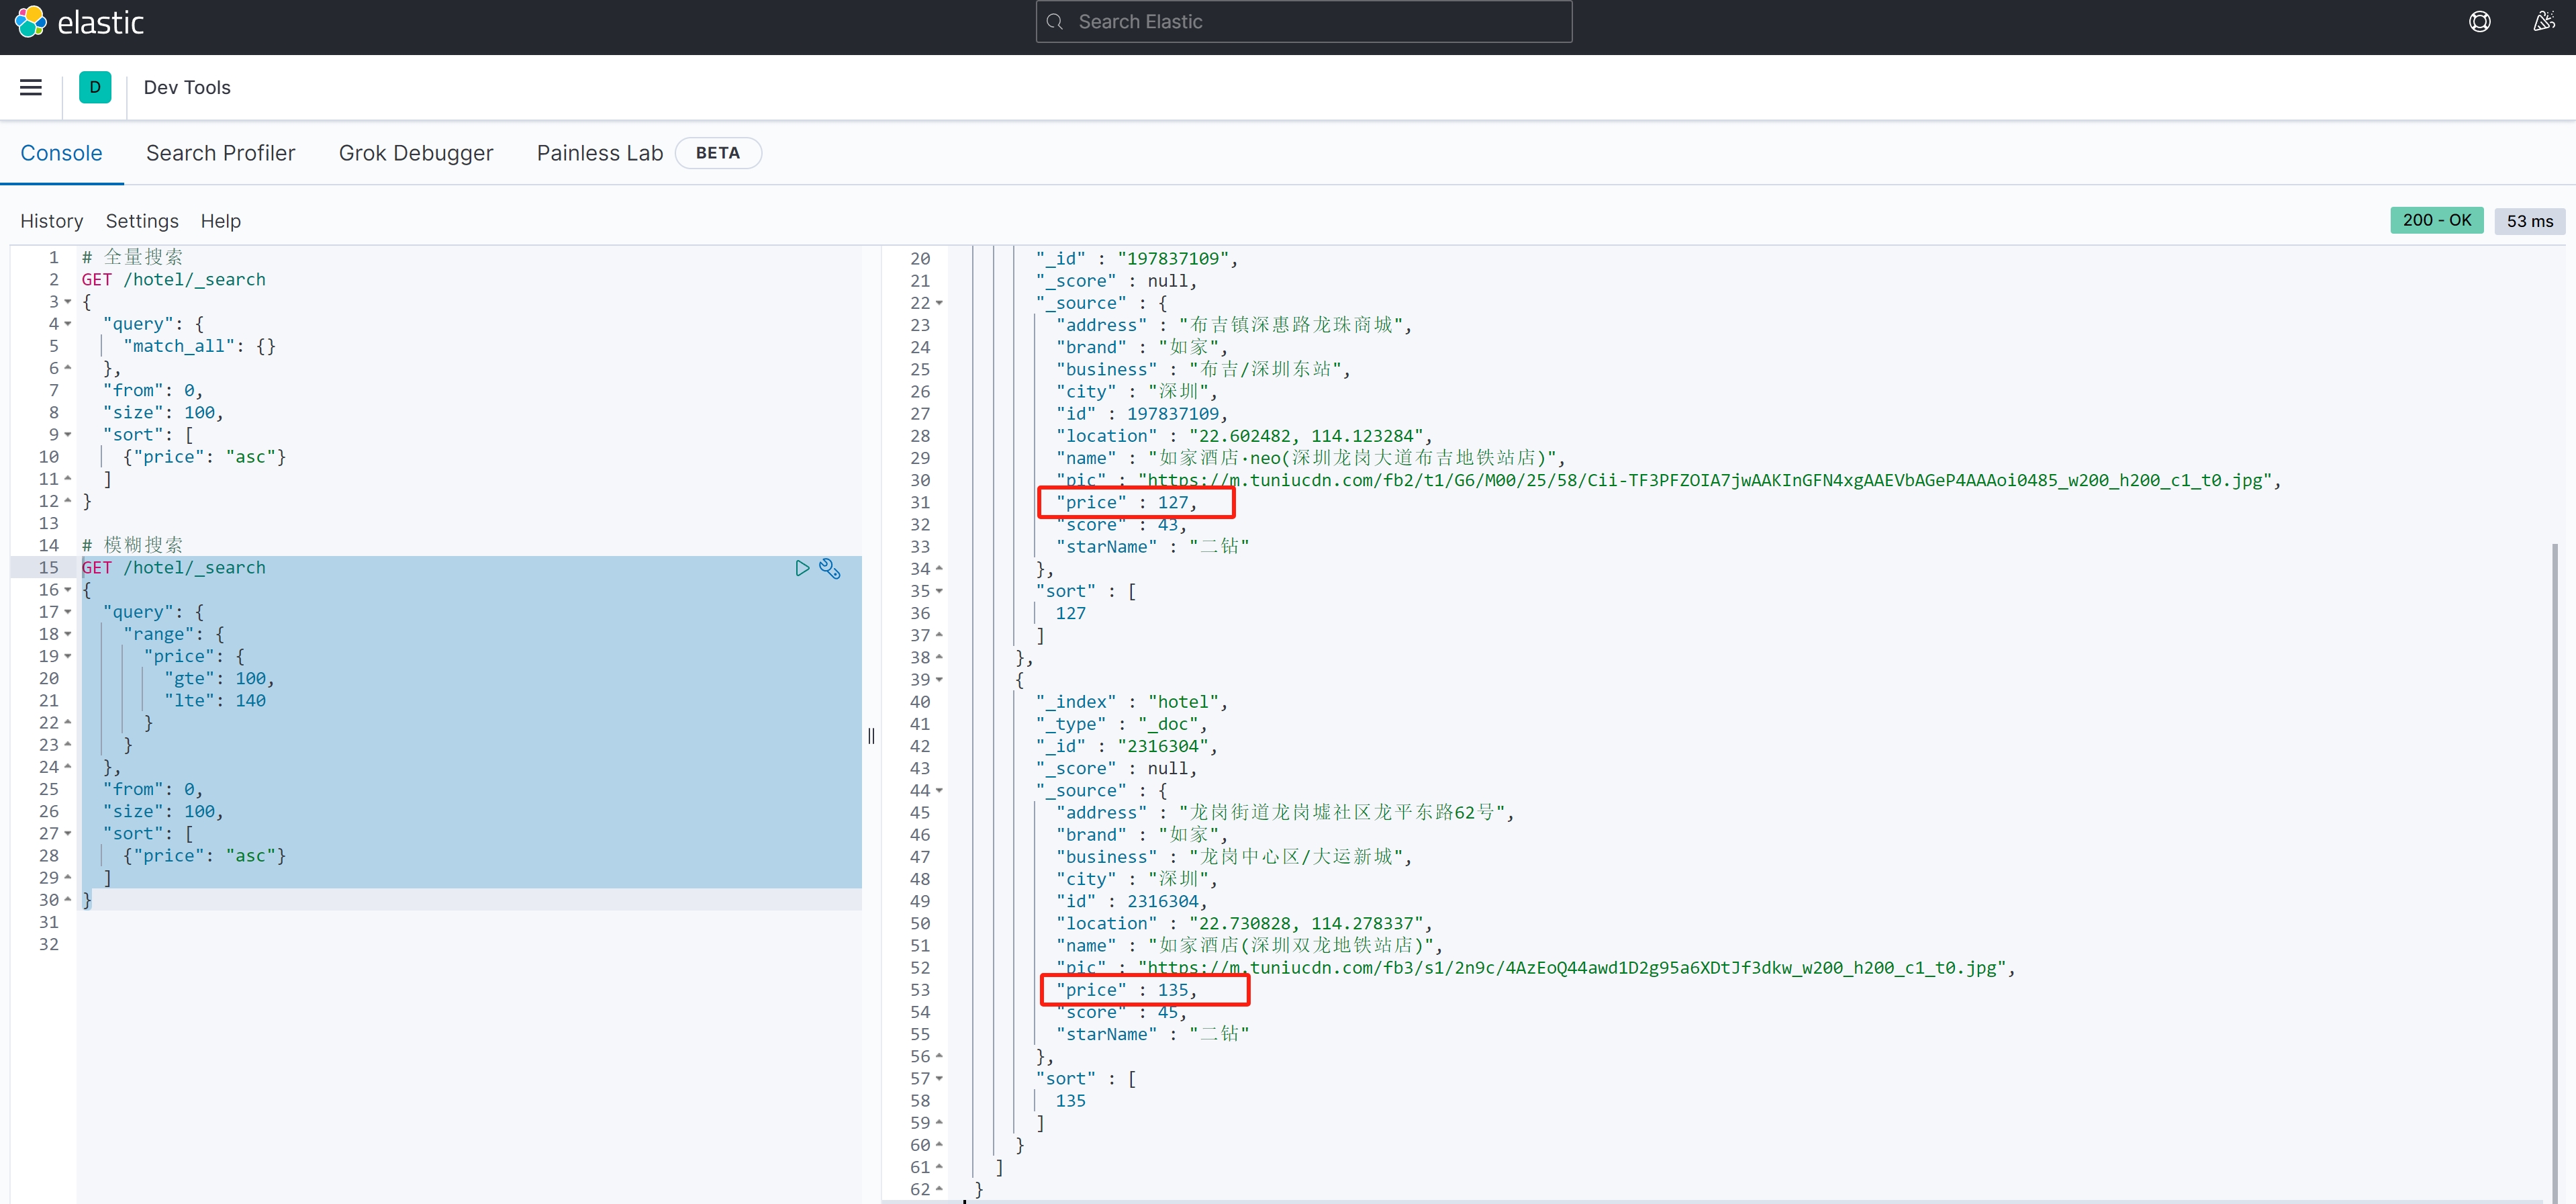Click the green D space avatar
The height and width of the screenshot is (1204, 2576).
click(95, 88)
